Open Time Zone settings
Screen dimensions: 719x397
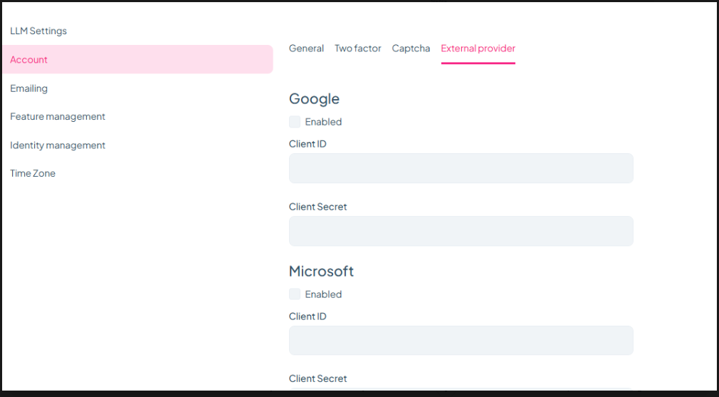click(x=33, y=173)
